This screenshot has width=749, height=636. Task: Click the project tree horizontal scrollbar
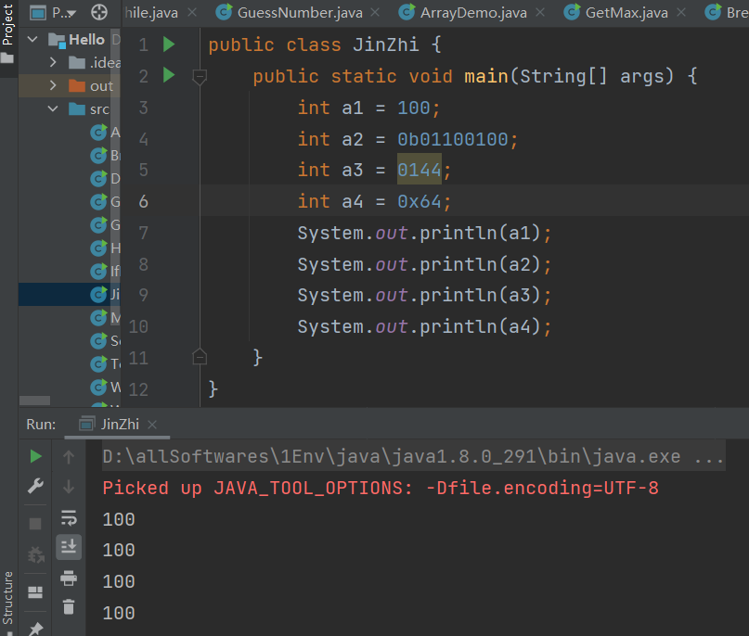pyautogui.click(x=35, y=400)
